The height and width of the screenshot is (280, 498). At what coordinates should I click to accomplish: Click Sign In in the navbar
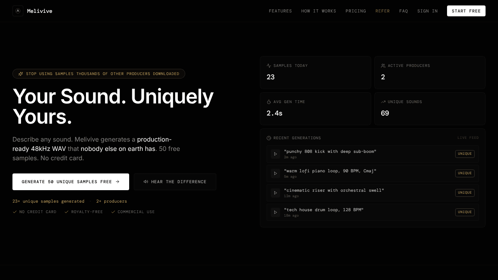[428, 11]
